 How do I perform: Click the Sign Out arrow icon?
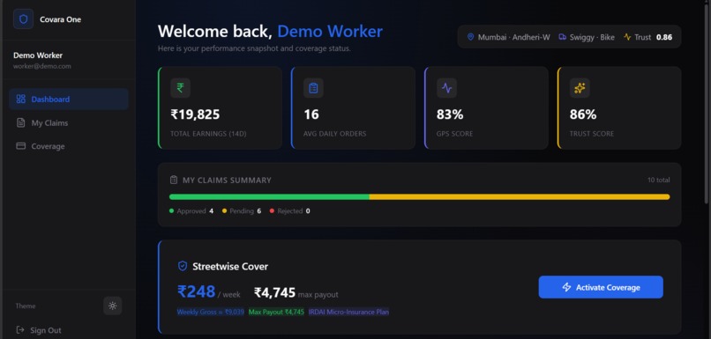tap(20, 330)
